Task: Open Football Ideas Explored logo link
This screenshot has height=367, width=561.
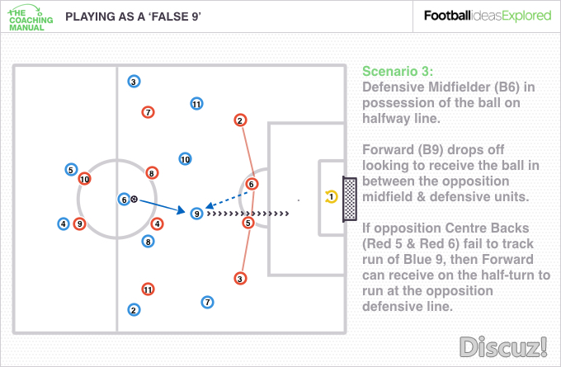Action: (488, 16)
